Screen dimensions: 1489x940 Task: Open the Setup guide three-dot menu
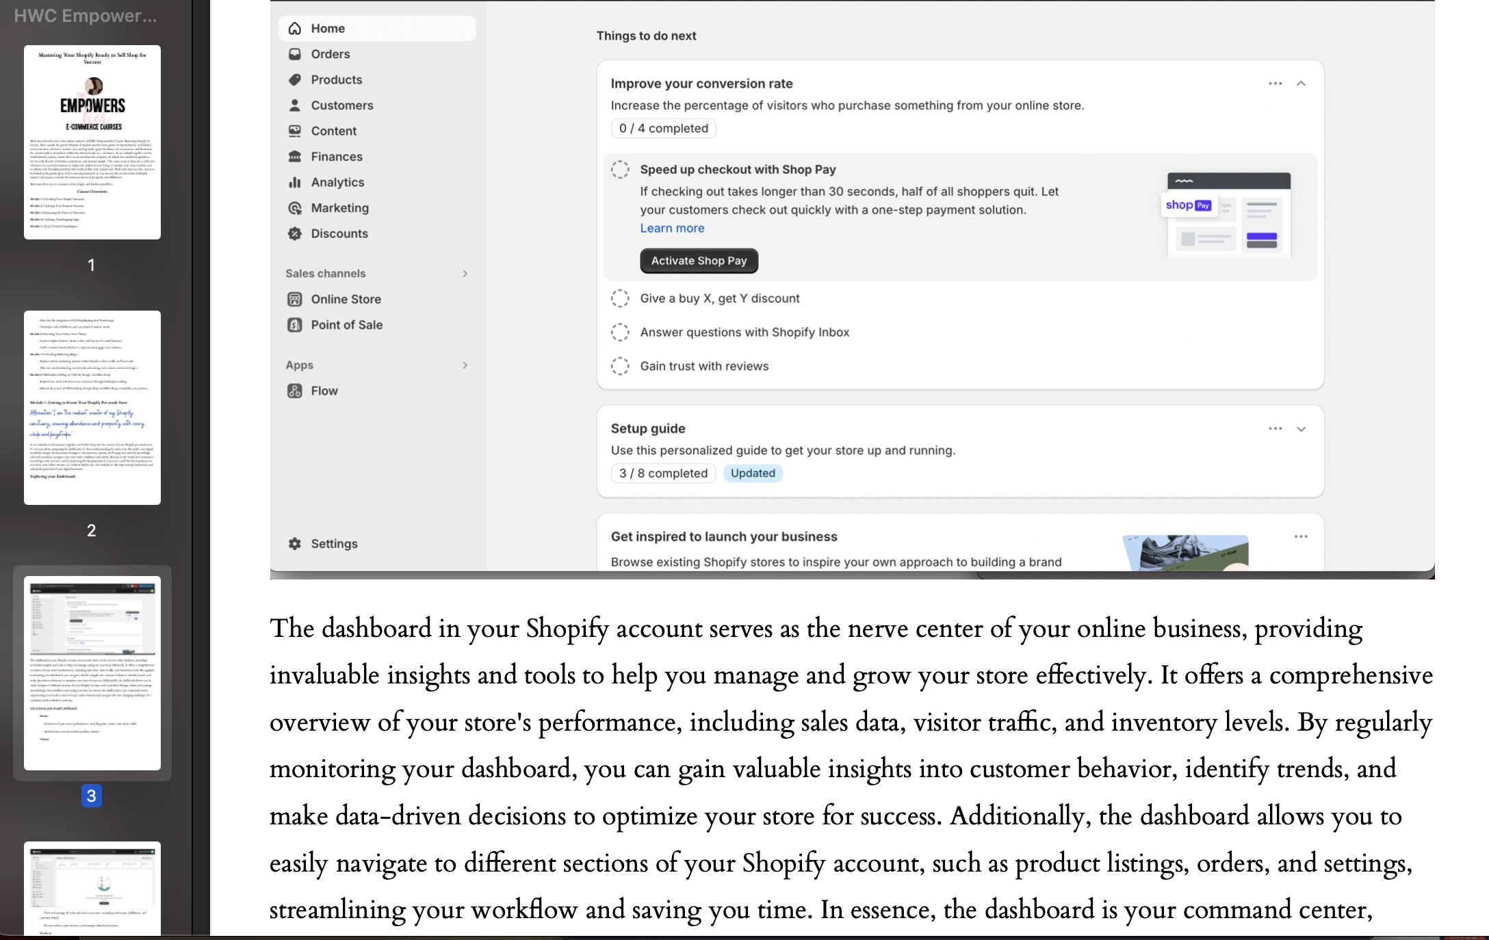[1275, 428]
